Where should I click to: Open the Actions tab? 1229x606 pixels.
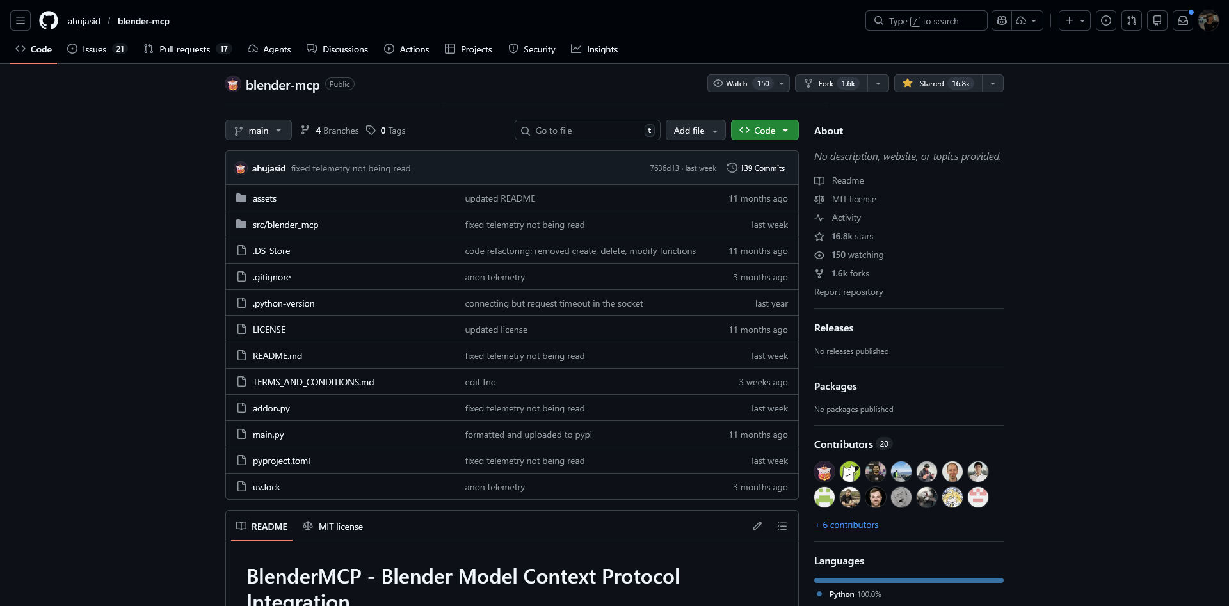(406, 49)
